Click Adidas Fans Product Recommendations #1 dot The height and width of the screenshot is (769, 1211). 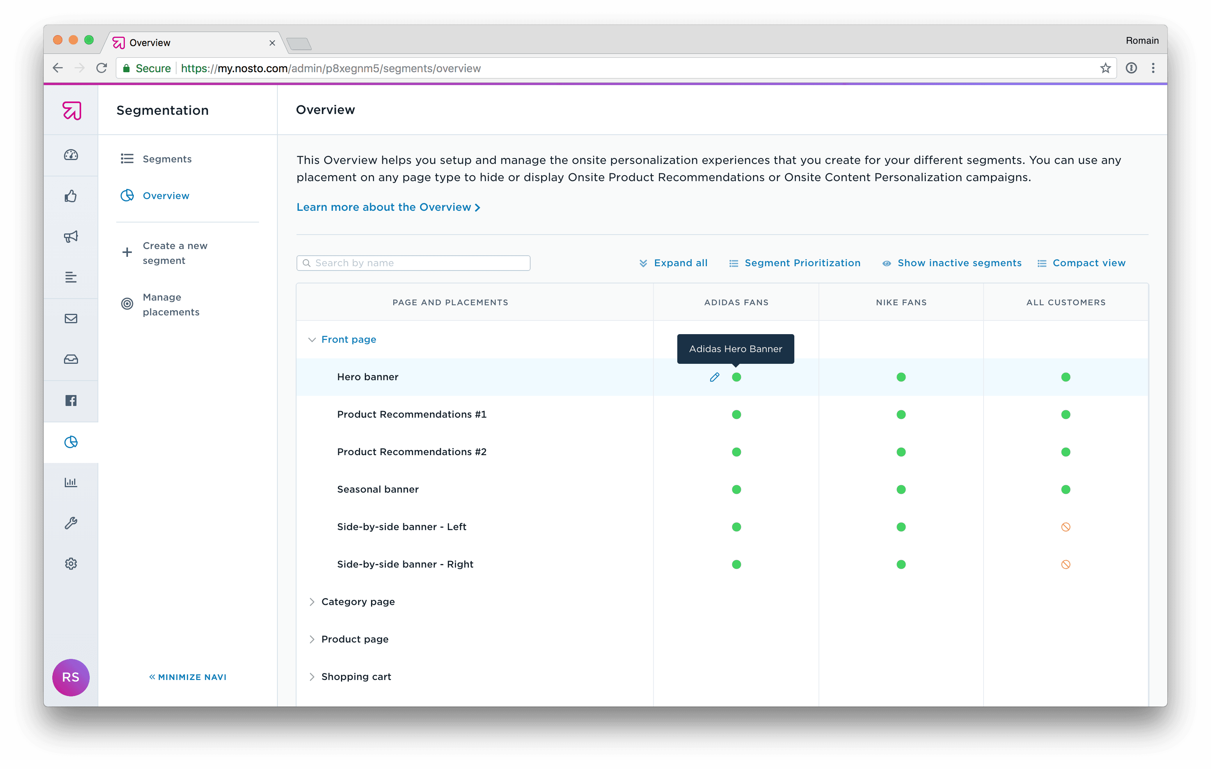tap(736, 415)
